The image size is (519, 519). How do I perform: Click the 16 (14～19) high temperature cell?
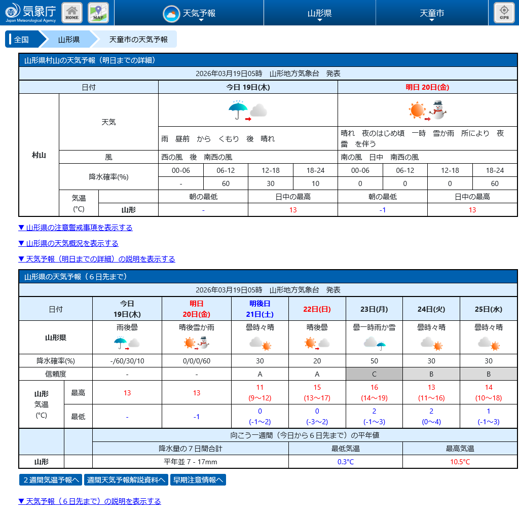(x=375, y=393)
